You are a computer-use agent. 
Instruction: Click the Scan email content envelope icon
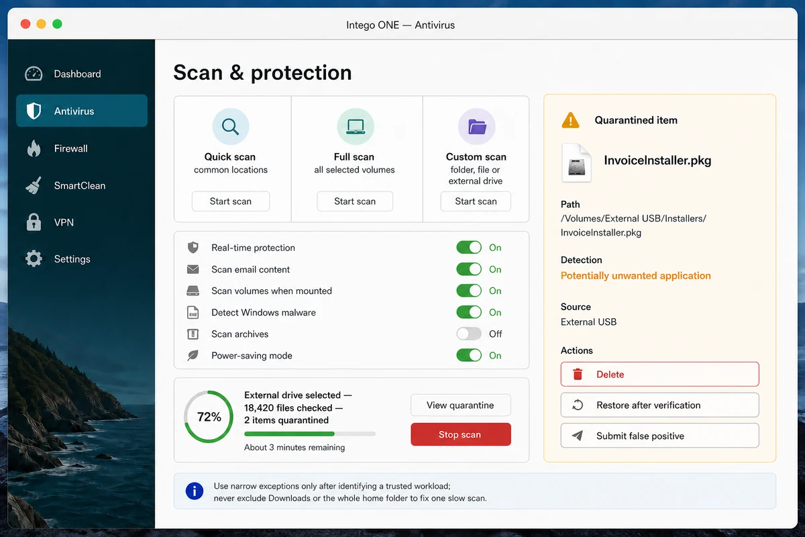click(x=193, y=269)
